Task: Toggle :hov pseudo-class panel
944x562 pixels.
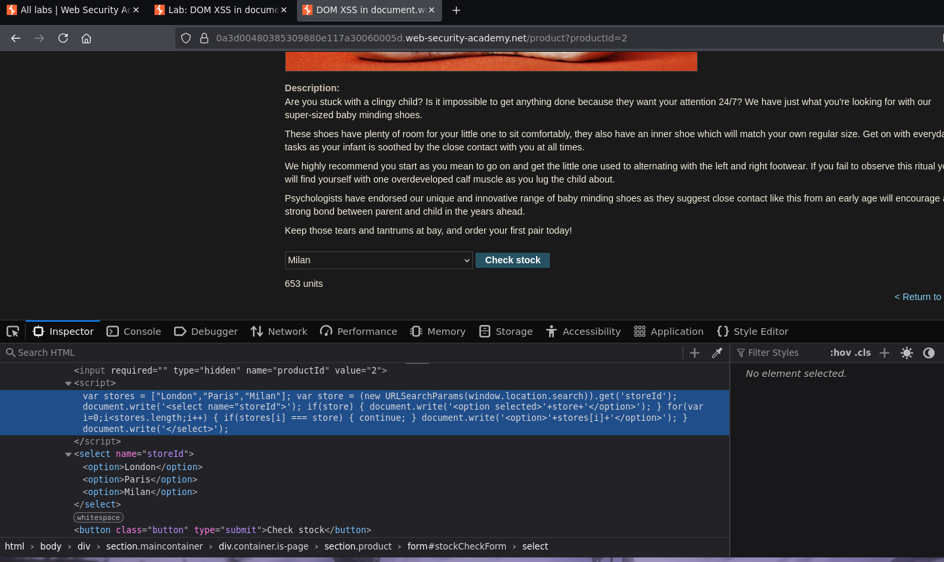Action: [x=840, y=353]
